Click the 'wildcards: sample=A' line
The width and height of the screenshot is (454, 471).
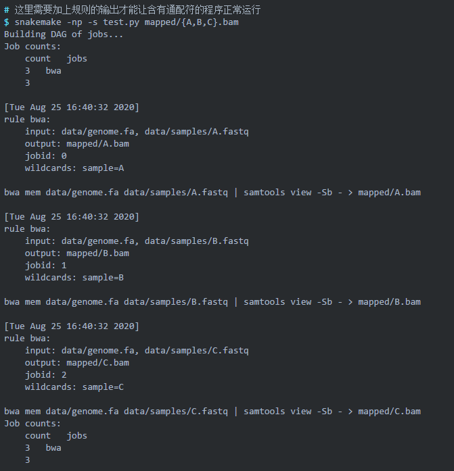click(74, 168)
